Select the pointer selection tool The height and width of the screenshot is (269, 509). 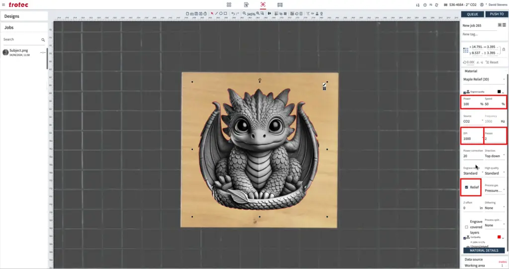pos(212,13)
